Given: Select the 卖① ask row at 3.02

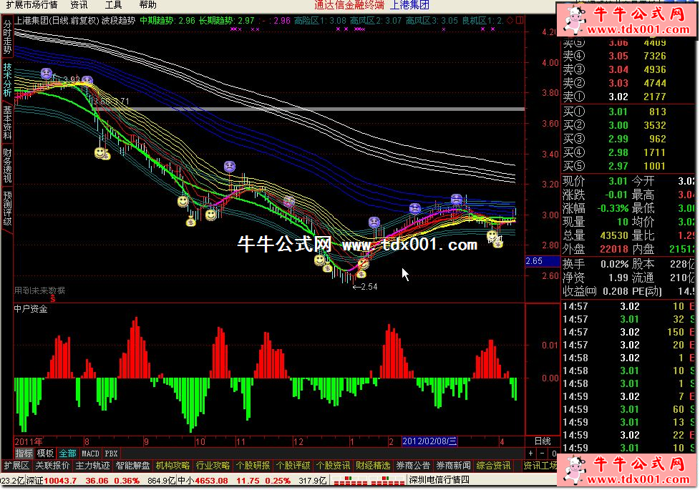Looking at the screenshot, I should [627, 97].
